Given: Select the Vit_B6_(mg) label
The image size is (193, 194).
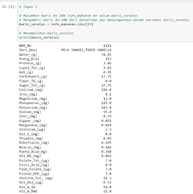Looking at the screenshot, I should (x=30, y=156).
